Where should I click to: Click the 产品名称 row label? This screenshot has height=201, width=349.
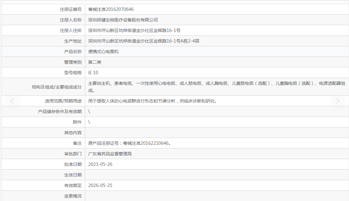click(73, 52)
